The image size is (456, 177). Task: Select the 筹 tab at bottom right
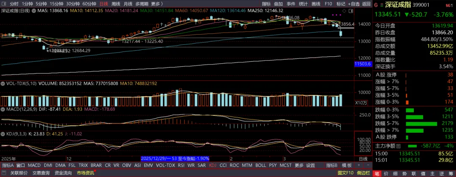point(451,173)
